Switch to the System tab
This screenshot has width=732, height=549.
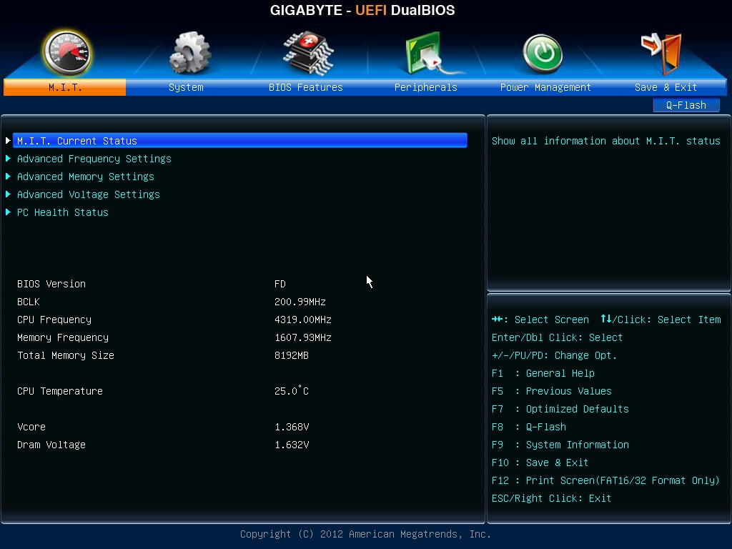click(186, 87)
